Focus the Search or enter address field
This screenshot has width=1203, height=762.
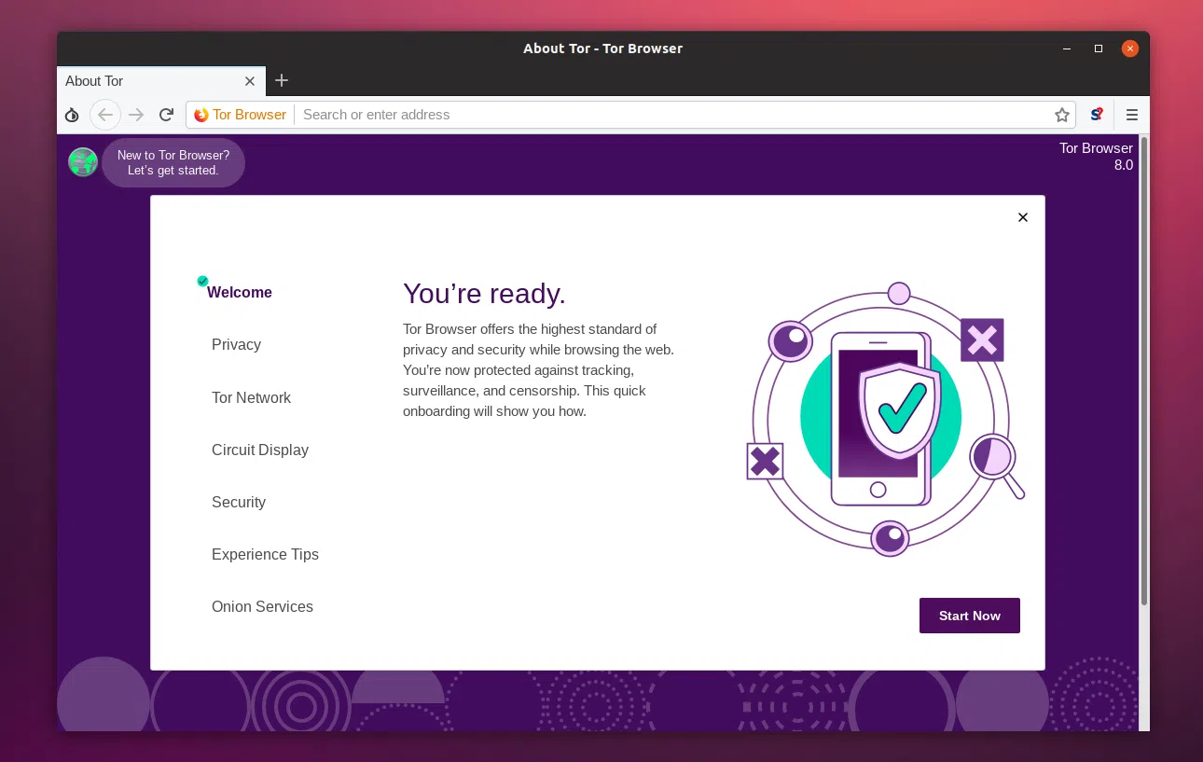(671, 115)
